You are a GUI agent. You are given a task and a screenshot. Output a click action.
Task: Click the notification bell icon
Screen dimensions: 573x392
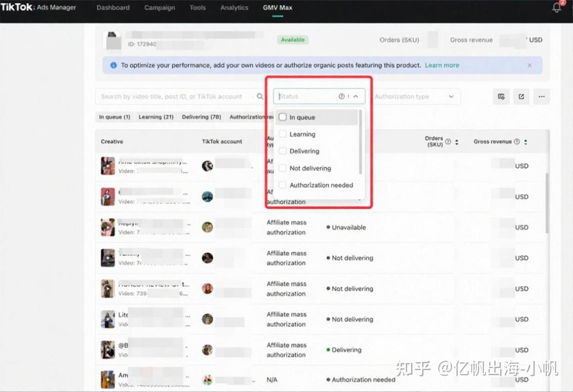[x=556, y=8]
